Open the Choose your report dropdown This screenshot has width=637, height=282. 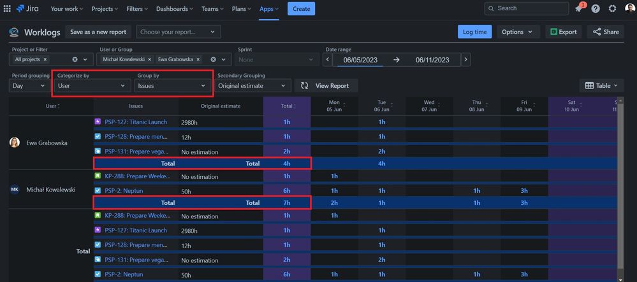coord(179,32)
